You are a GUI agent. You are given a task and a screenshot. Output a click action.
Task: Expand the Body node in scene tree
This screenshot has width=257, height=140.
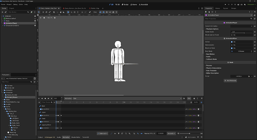click(x=3, y=21)
